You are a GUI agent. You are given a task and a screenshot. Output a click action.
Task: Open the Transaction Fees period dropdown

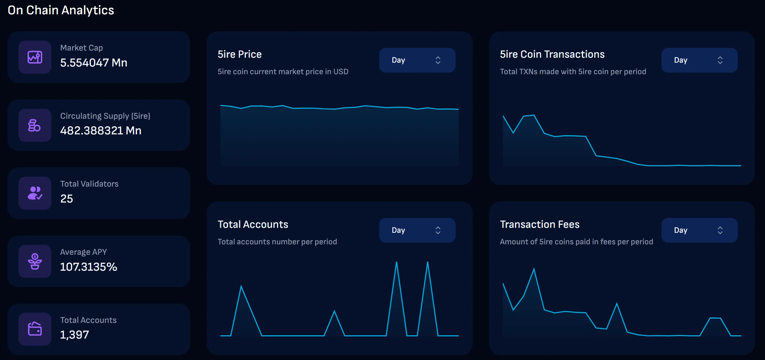(x=699, y=230)
